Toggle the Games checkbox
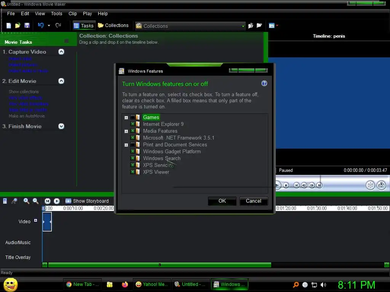The image size is (390, 292). 133,117
